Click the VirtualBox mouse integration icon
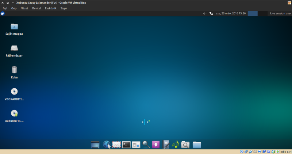 pyautogui.click(x=273, y=151)
